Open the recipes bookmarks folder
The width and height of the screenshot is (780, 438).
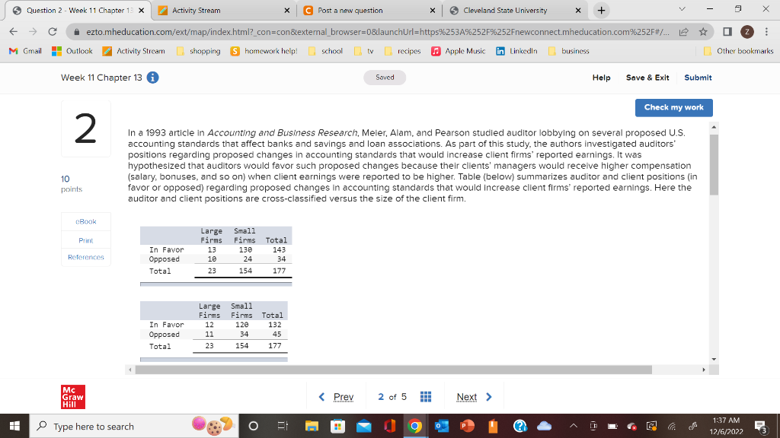402,51
